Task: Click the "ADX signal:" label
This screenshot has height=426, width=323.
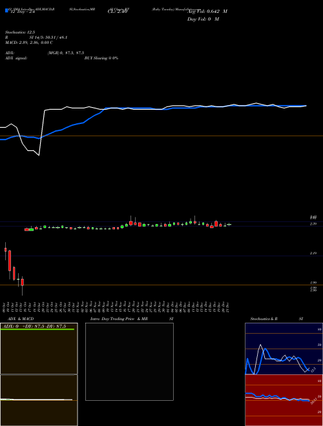Action: [16, 58]
